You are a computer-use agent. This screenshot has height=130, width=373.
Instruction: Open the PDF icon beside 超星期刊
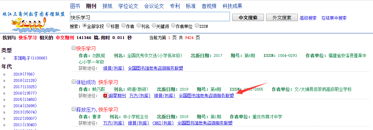click(x=106, y=96)
